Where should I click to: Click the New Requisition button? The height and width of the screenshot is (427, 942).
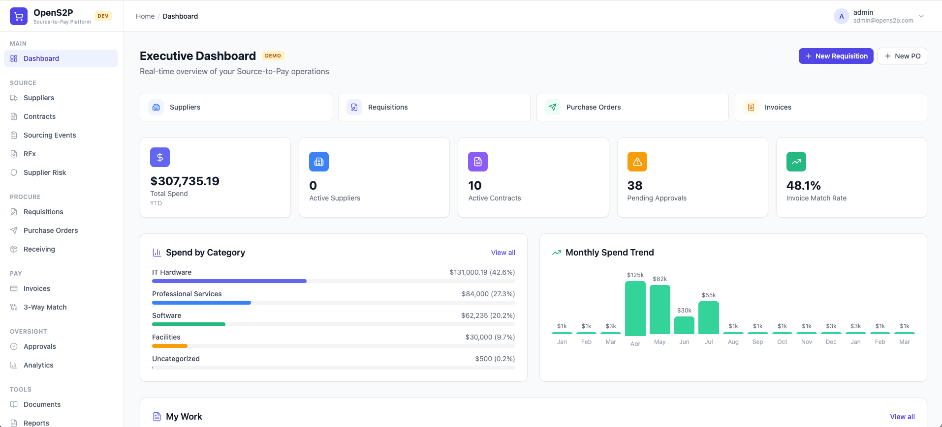tap(836, 56)
